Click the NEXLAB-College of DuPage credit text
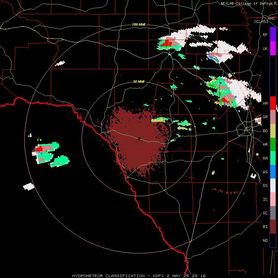Image resolution: width=278 pixels, height=278 pixels. pyautogui.click(x=246, y=3)
